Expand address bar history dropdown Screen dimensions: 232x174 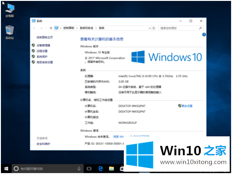(150, 28)
